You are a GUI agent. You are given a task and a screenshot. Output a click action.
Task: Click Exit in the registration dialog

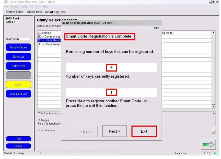(x=144, y=131)
